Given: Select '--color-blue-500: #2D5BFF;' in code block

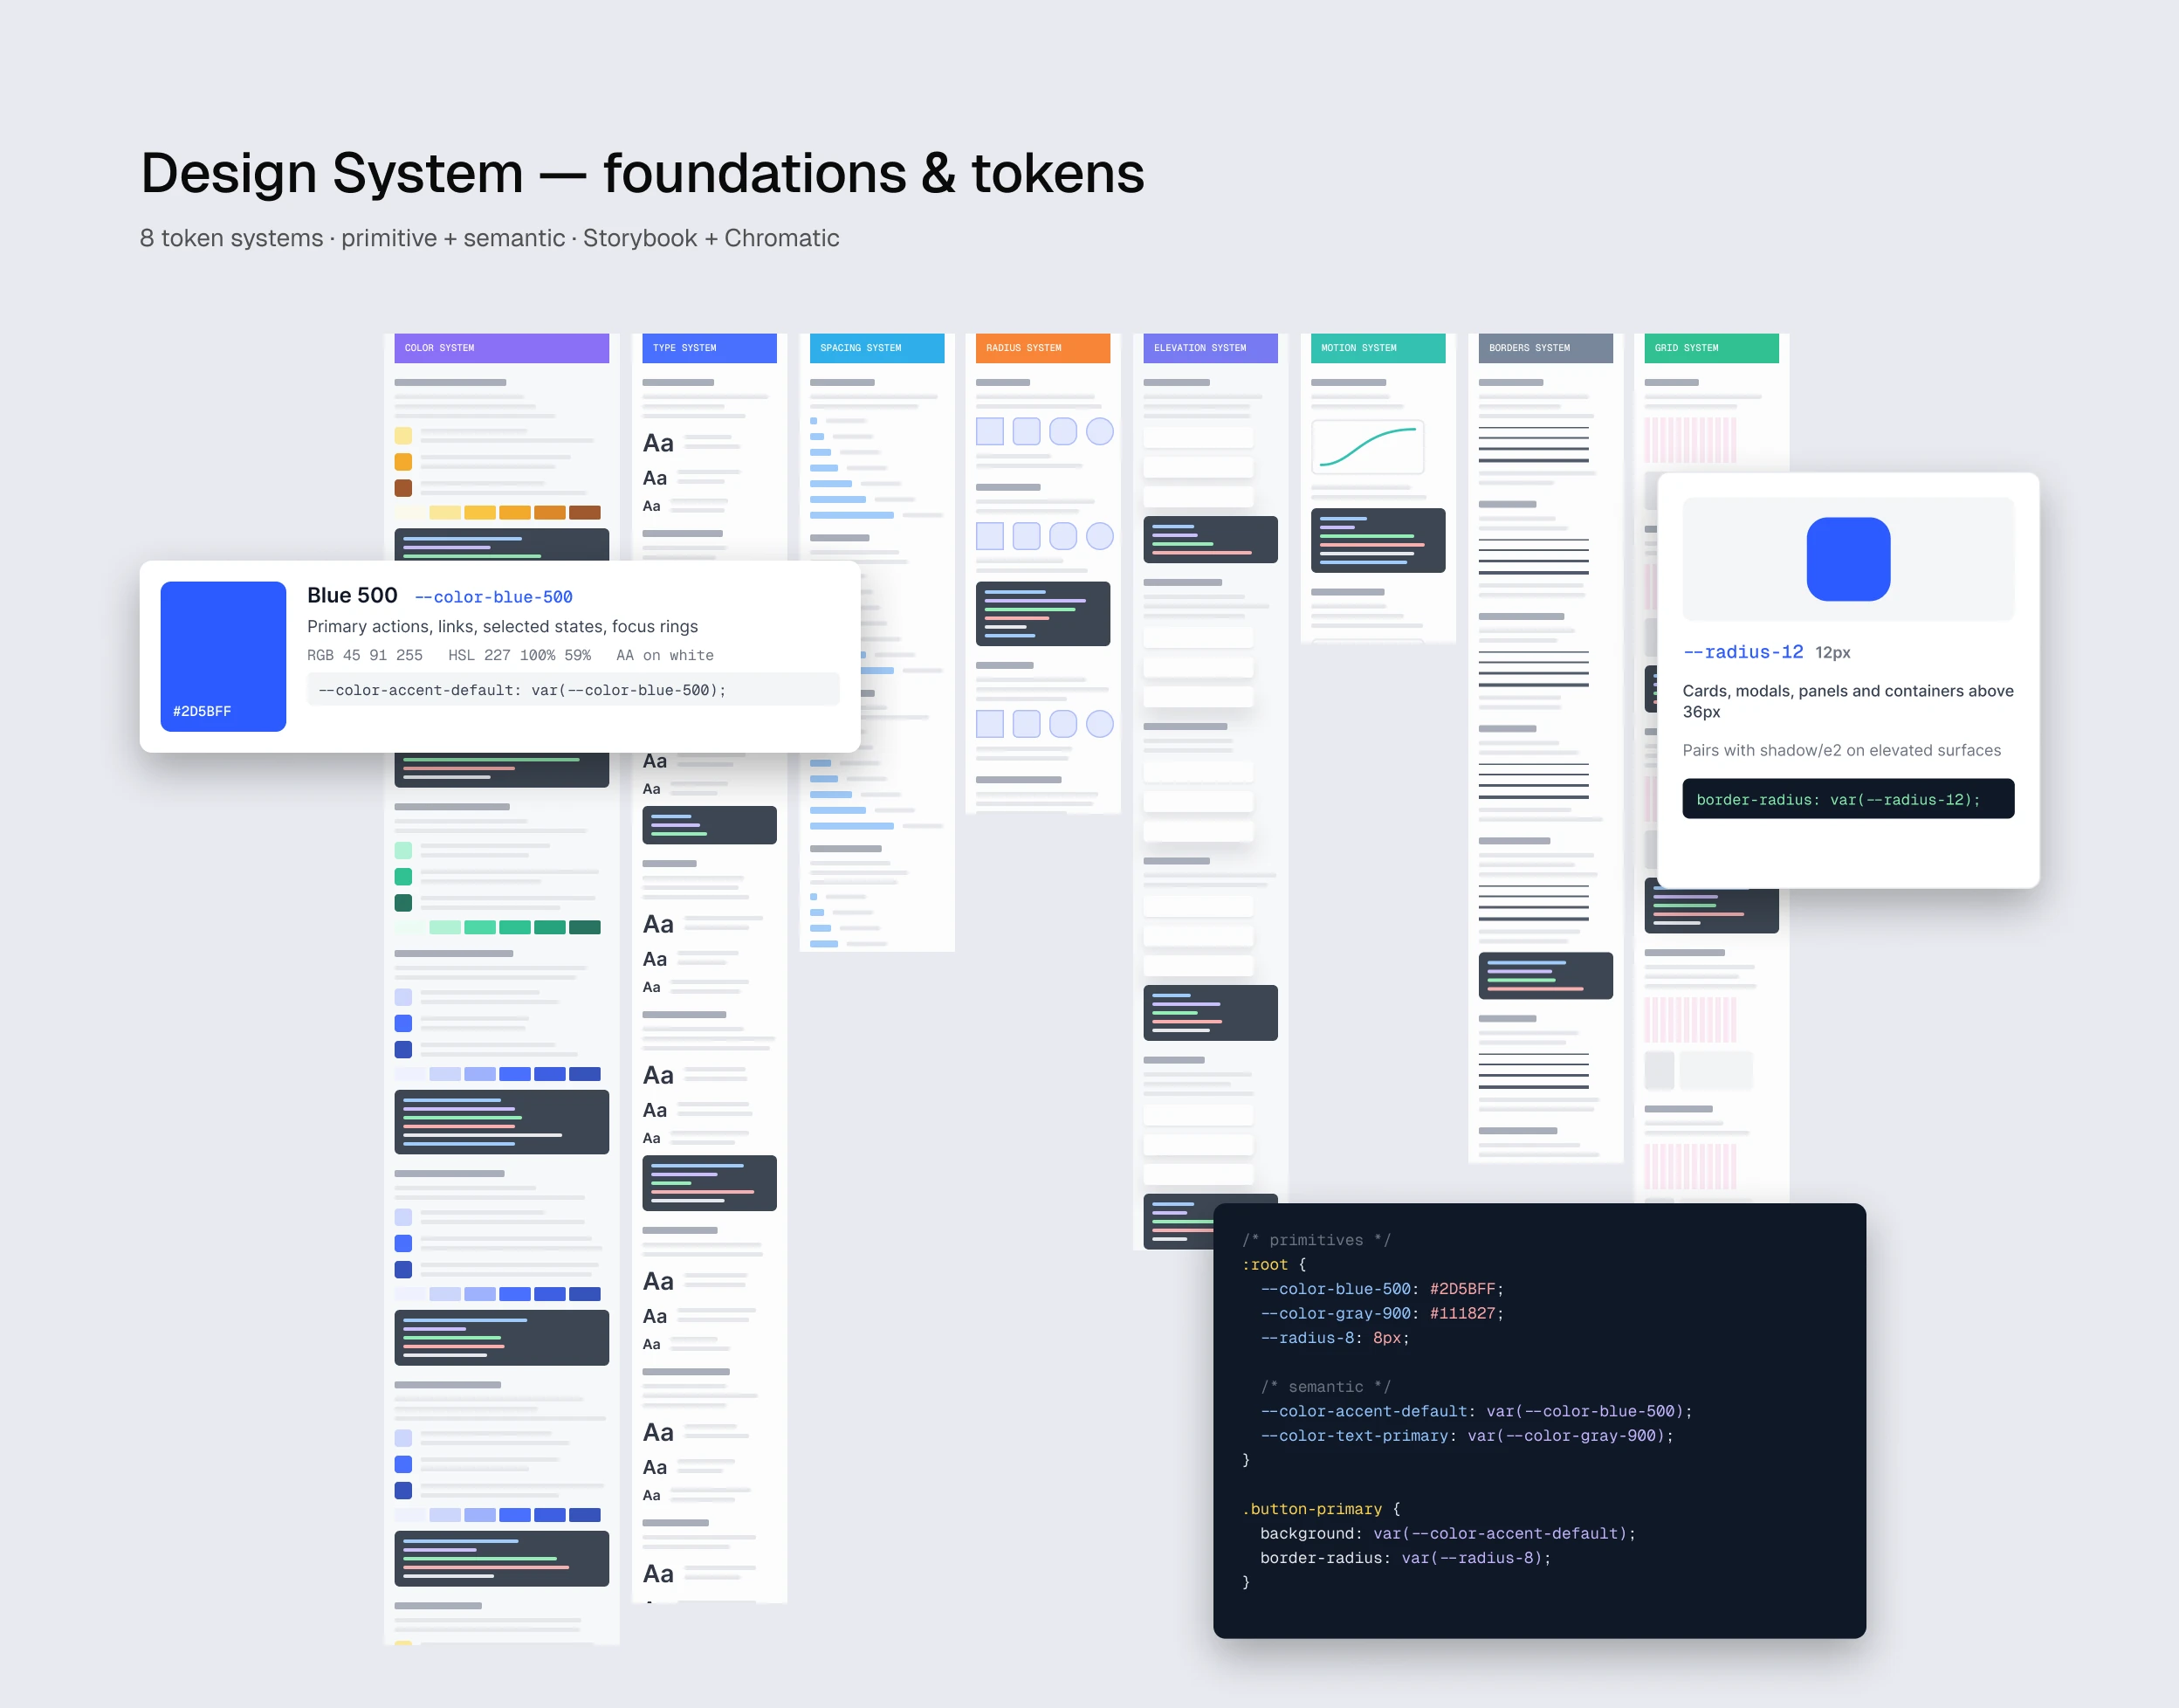Looking at the screenshot, I should coord(1381,1289).
